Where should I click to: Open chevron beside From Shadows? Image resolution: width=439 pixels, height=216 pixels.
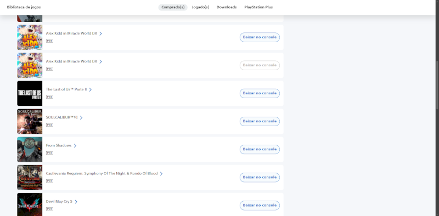pyautogui.click(x=75, y=145)
